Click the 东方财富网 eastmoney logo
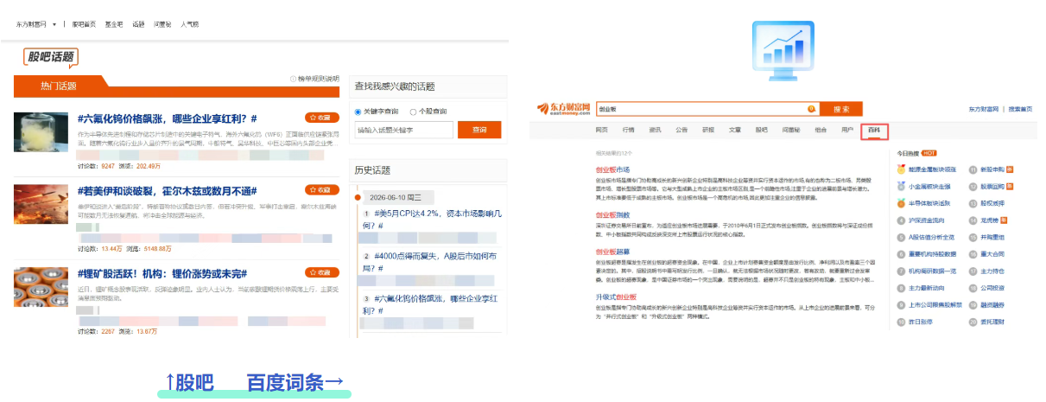The height and width of the screenshot is (402, 1046). 563,109
